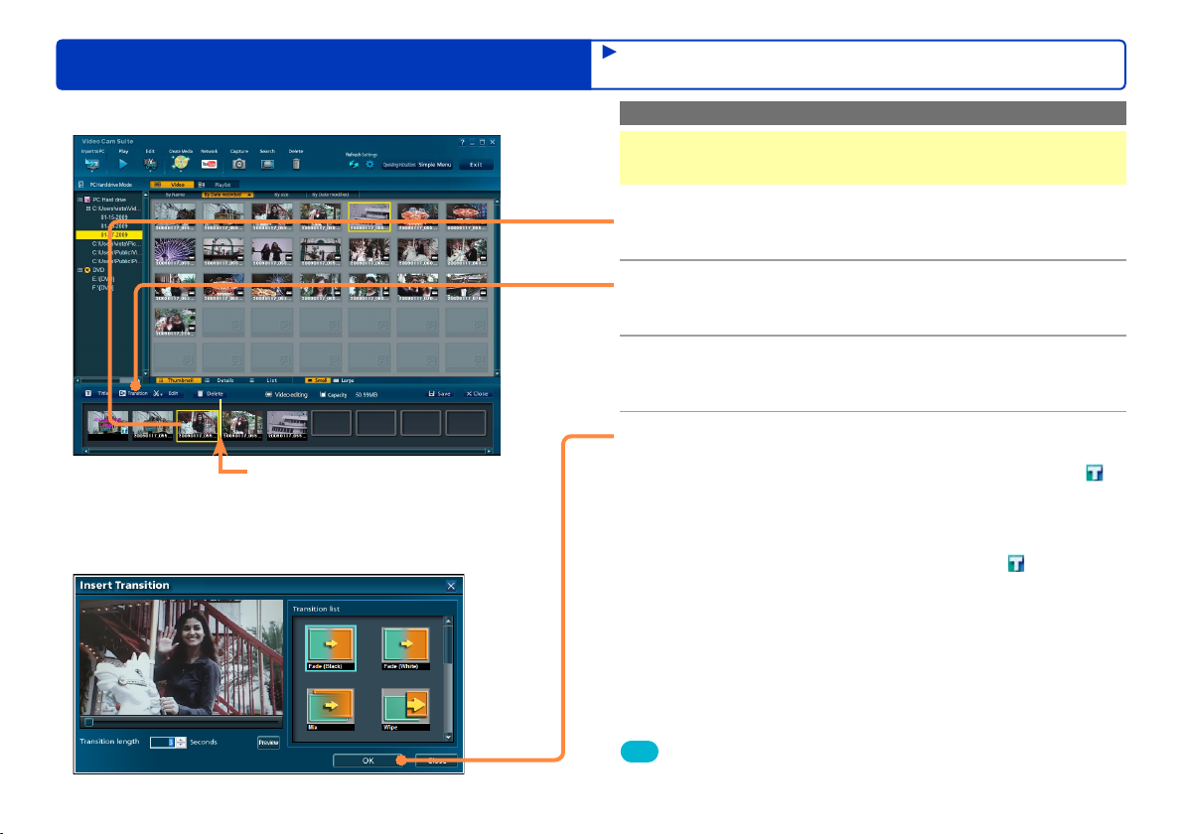Choose Small thumbnail size
This screenshot has height=834, width=1184.
tap(318, 380)
